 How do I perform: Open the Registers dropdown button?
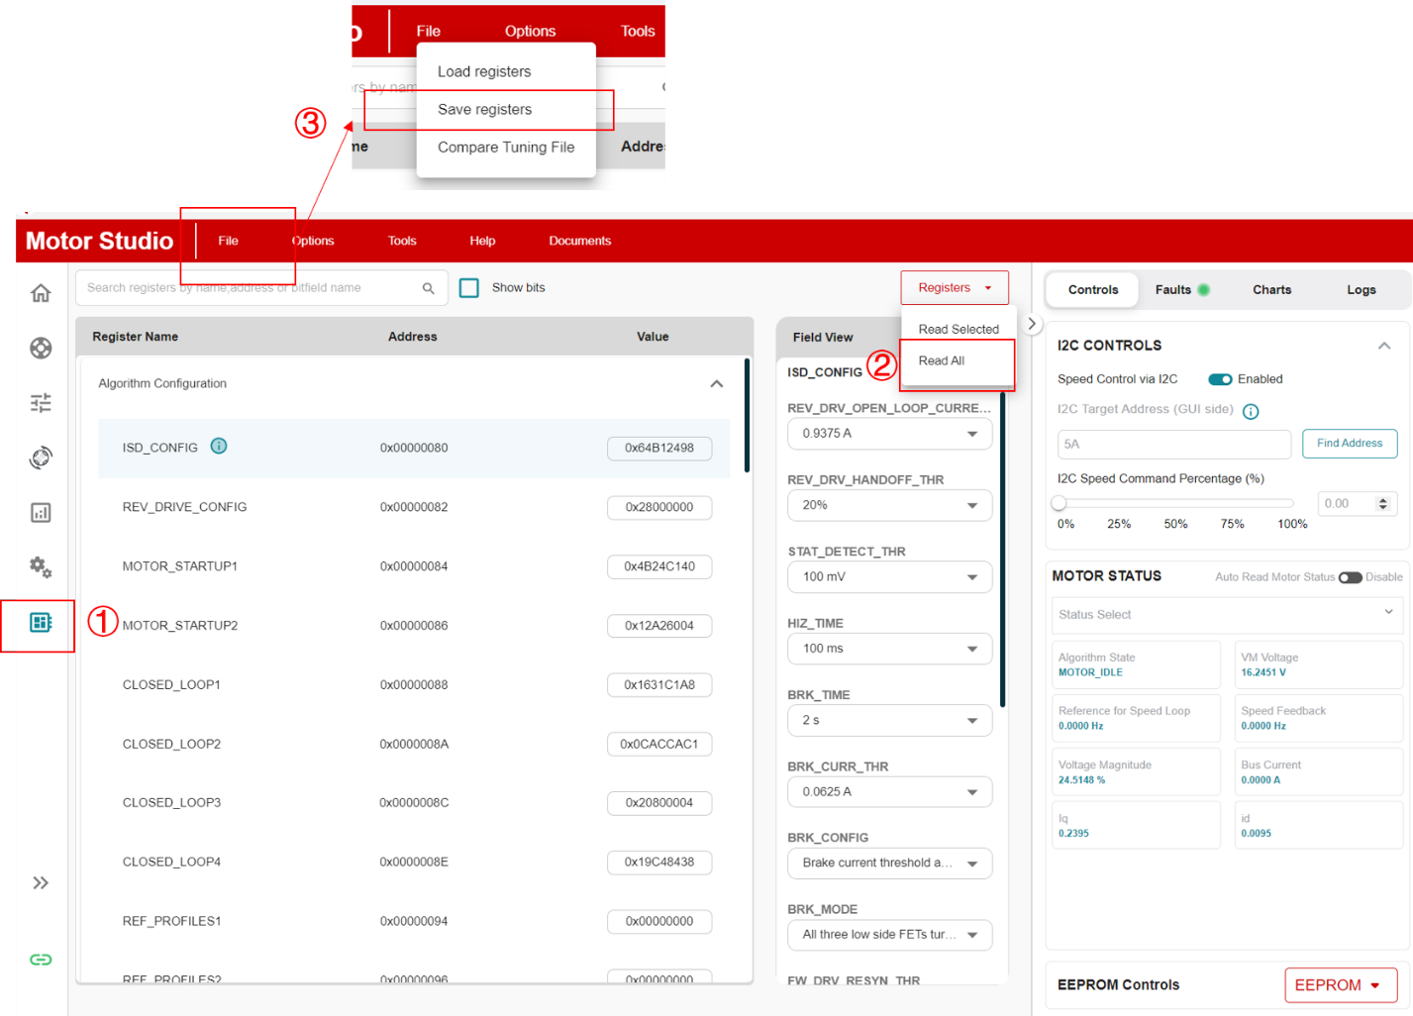[x=954, y=288]
